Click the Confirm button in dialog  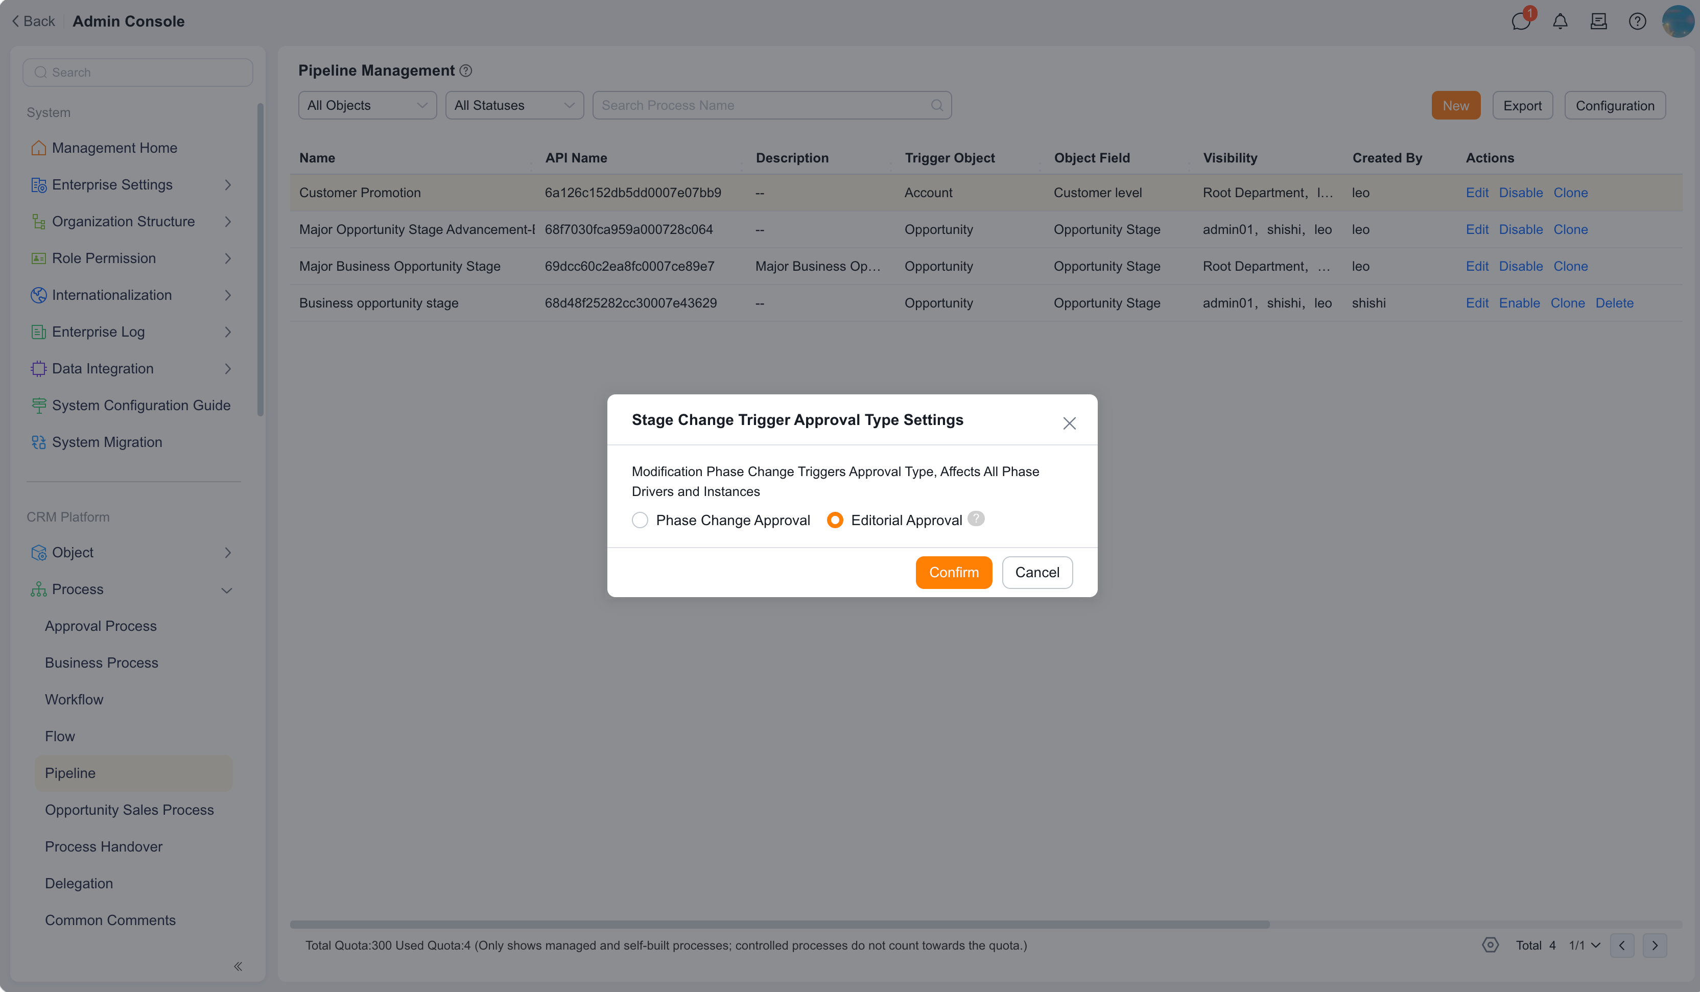(954, 573)
